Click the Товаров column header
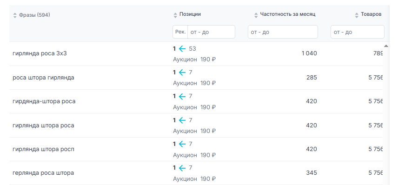The height and width of the screenshot is (185, 398). click(371, 14)
